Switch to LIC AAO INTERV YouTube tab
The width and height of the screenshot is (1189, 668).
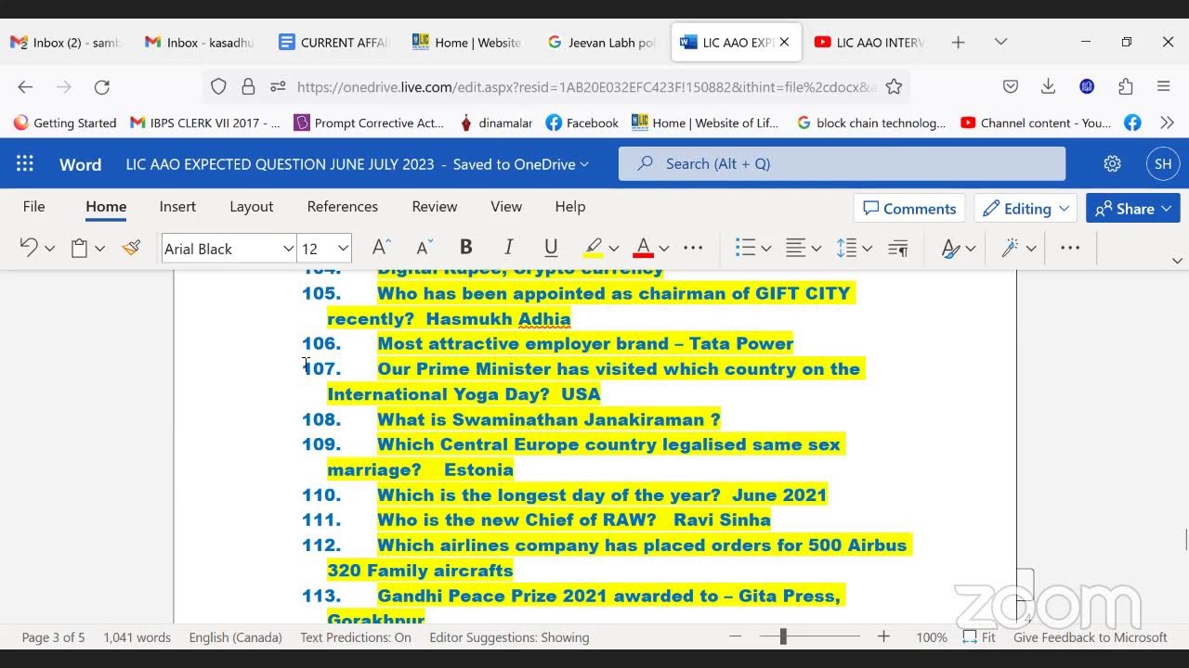869,42
